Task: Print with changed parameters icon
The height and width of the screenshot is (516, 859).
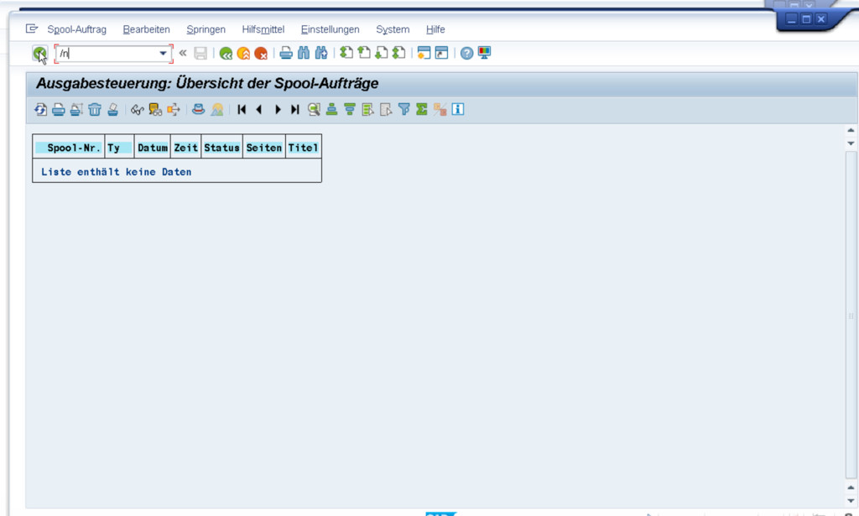Action: coord(76,110)
